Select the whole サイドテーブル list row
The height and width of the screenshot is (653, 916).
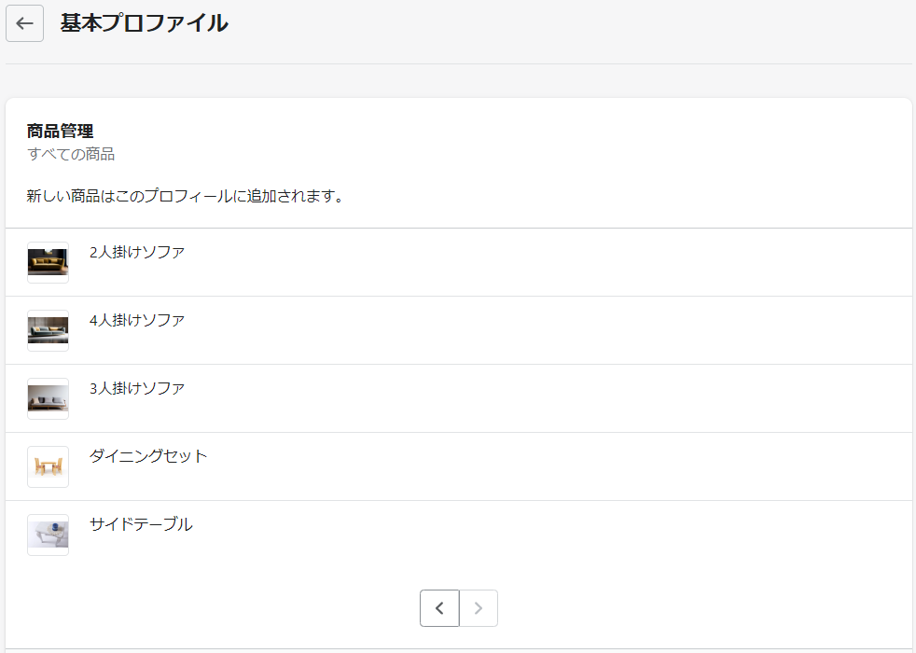click(459, 535)
